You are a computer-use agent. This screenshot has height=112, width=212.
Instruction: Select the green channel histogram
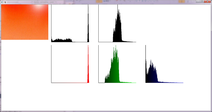click(117, 64)
